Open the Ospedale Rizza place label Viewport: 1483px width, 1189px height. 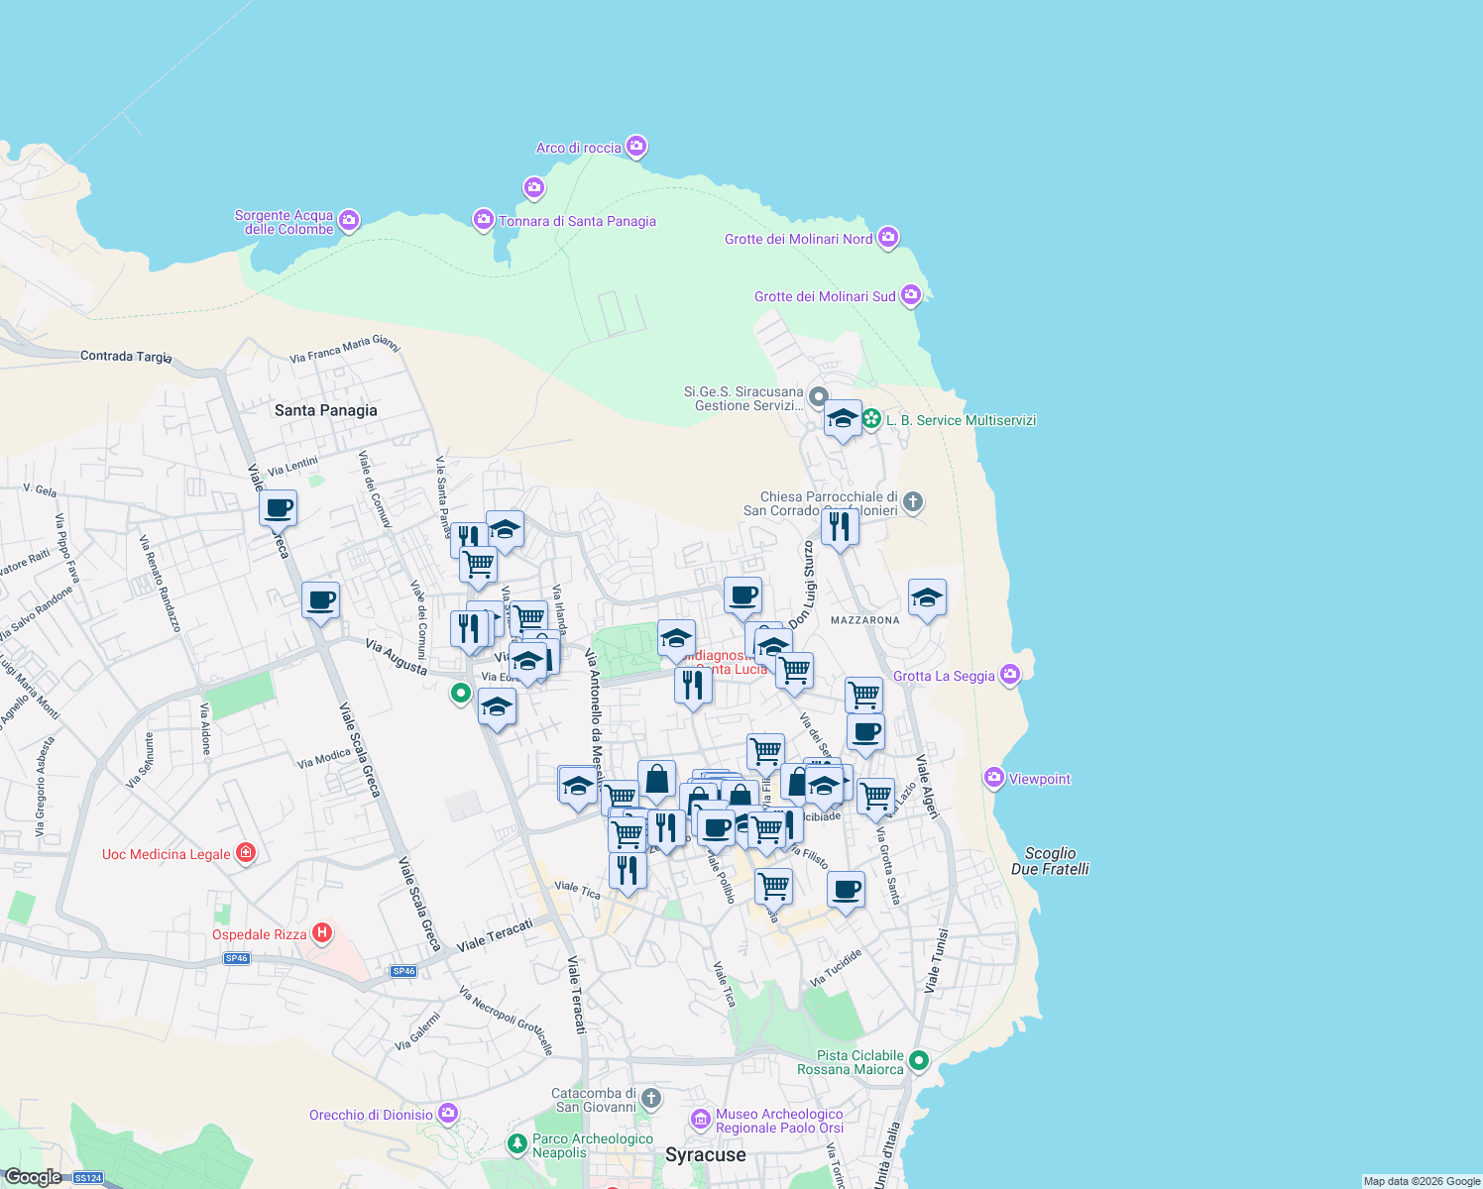pos(260,934)
